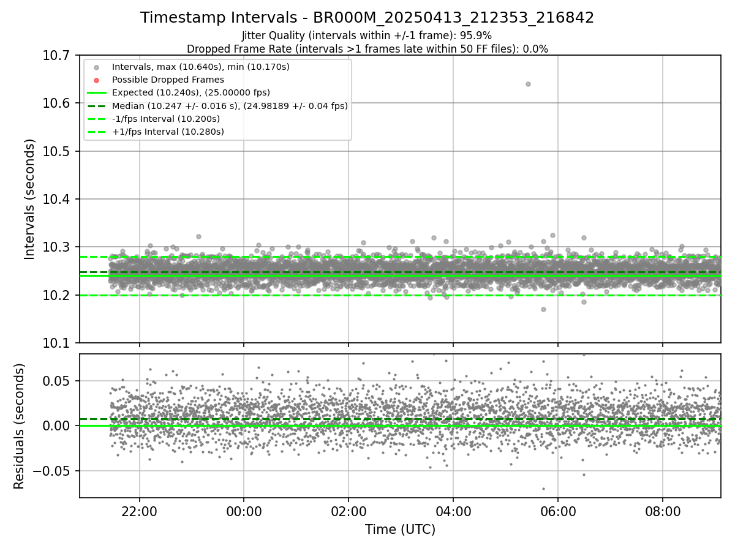Click the +1/fps Interval (10.280s) legend entry
Screen dimensions: 735x551
(x=168, y=132)
